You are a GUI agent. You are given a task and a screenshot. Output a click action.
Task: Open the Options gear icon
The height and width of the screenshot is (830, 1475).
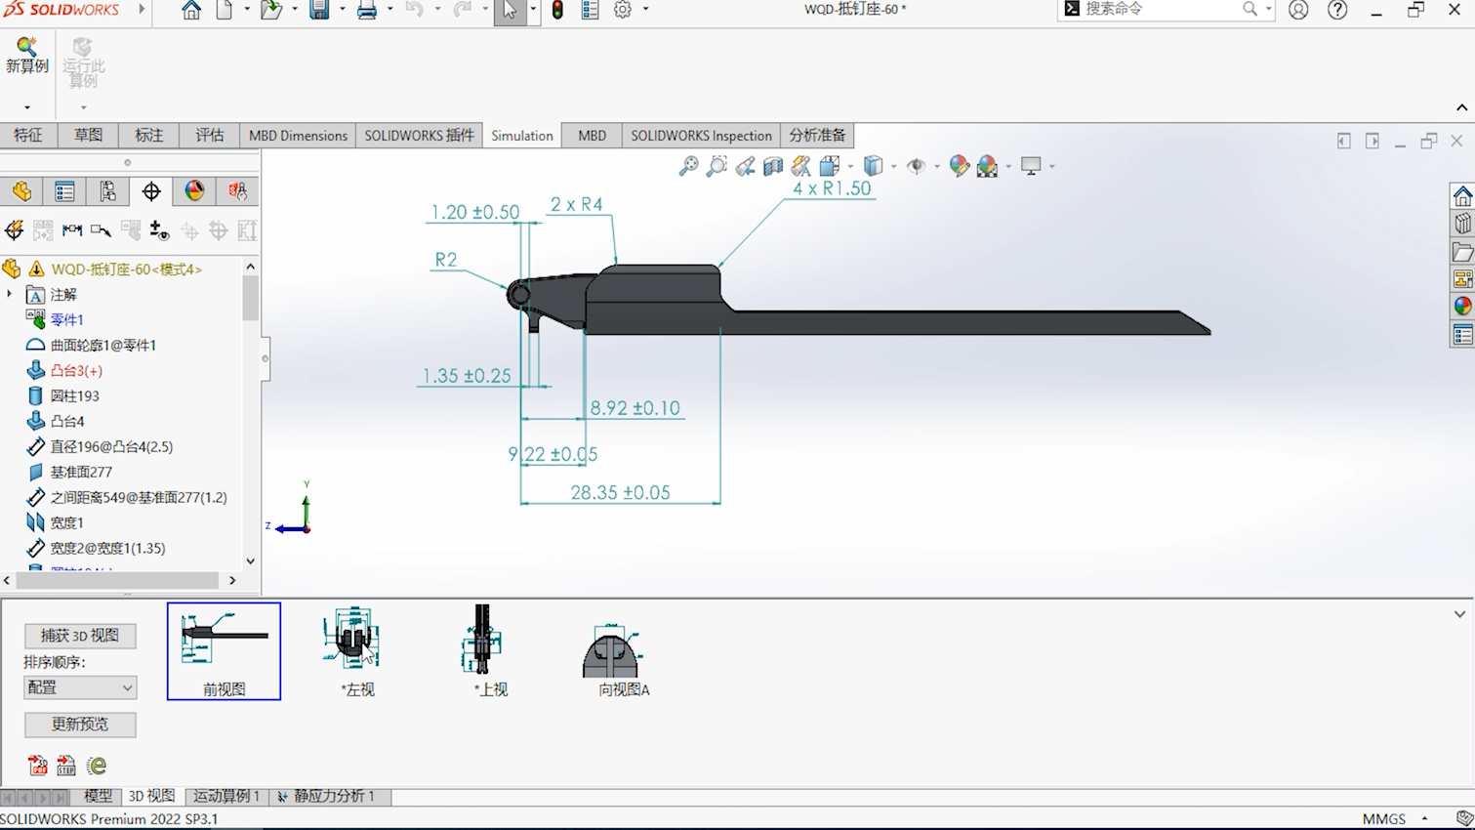tap(623, 11)
